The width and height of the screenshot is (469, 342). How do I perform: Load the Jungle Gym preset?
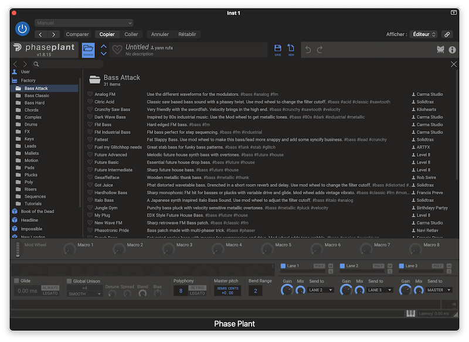[106, 207]
